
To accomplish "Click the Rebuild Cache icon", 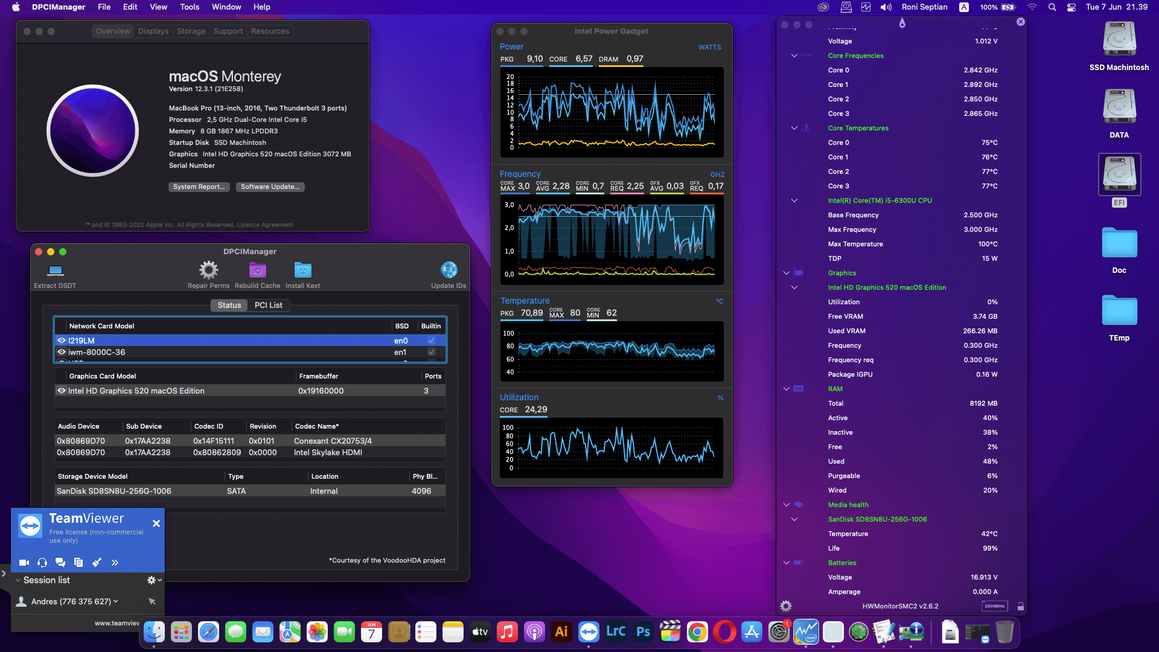I will coord(258,270).
